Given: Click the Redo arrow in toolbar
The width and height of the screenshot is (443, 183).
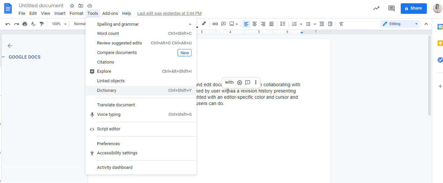Looking at the screenshot, I should pyautogui.click(x=16, y=24).
